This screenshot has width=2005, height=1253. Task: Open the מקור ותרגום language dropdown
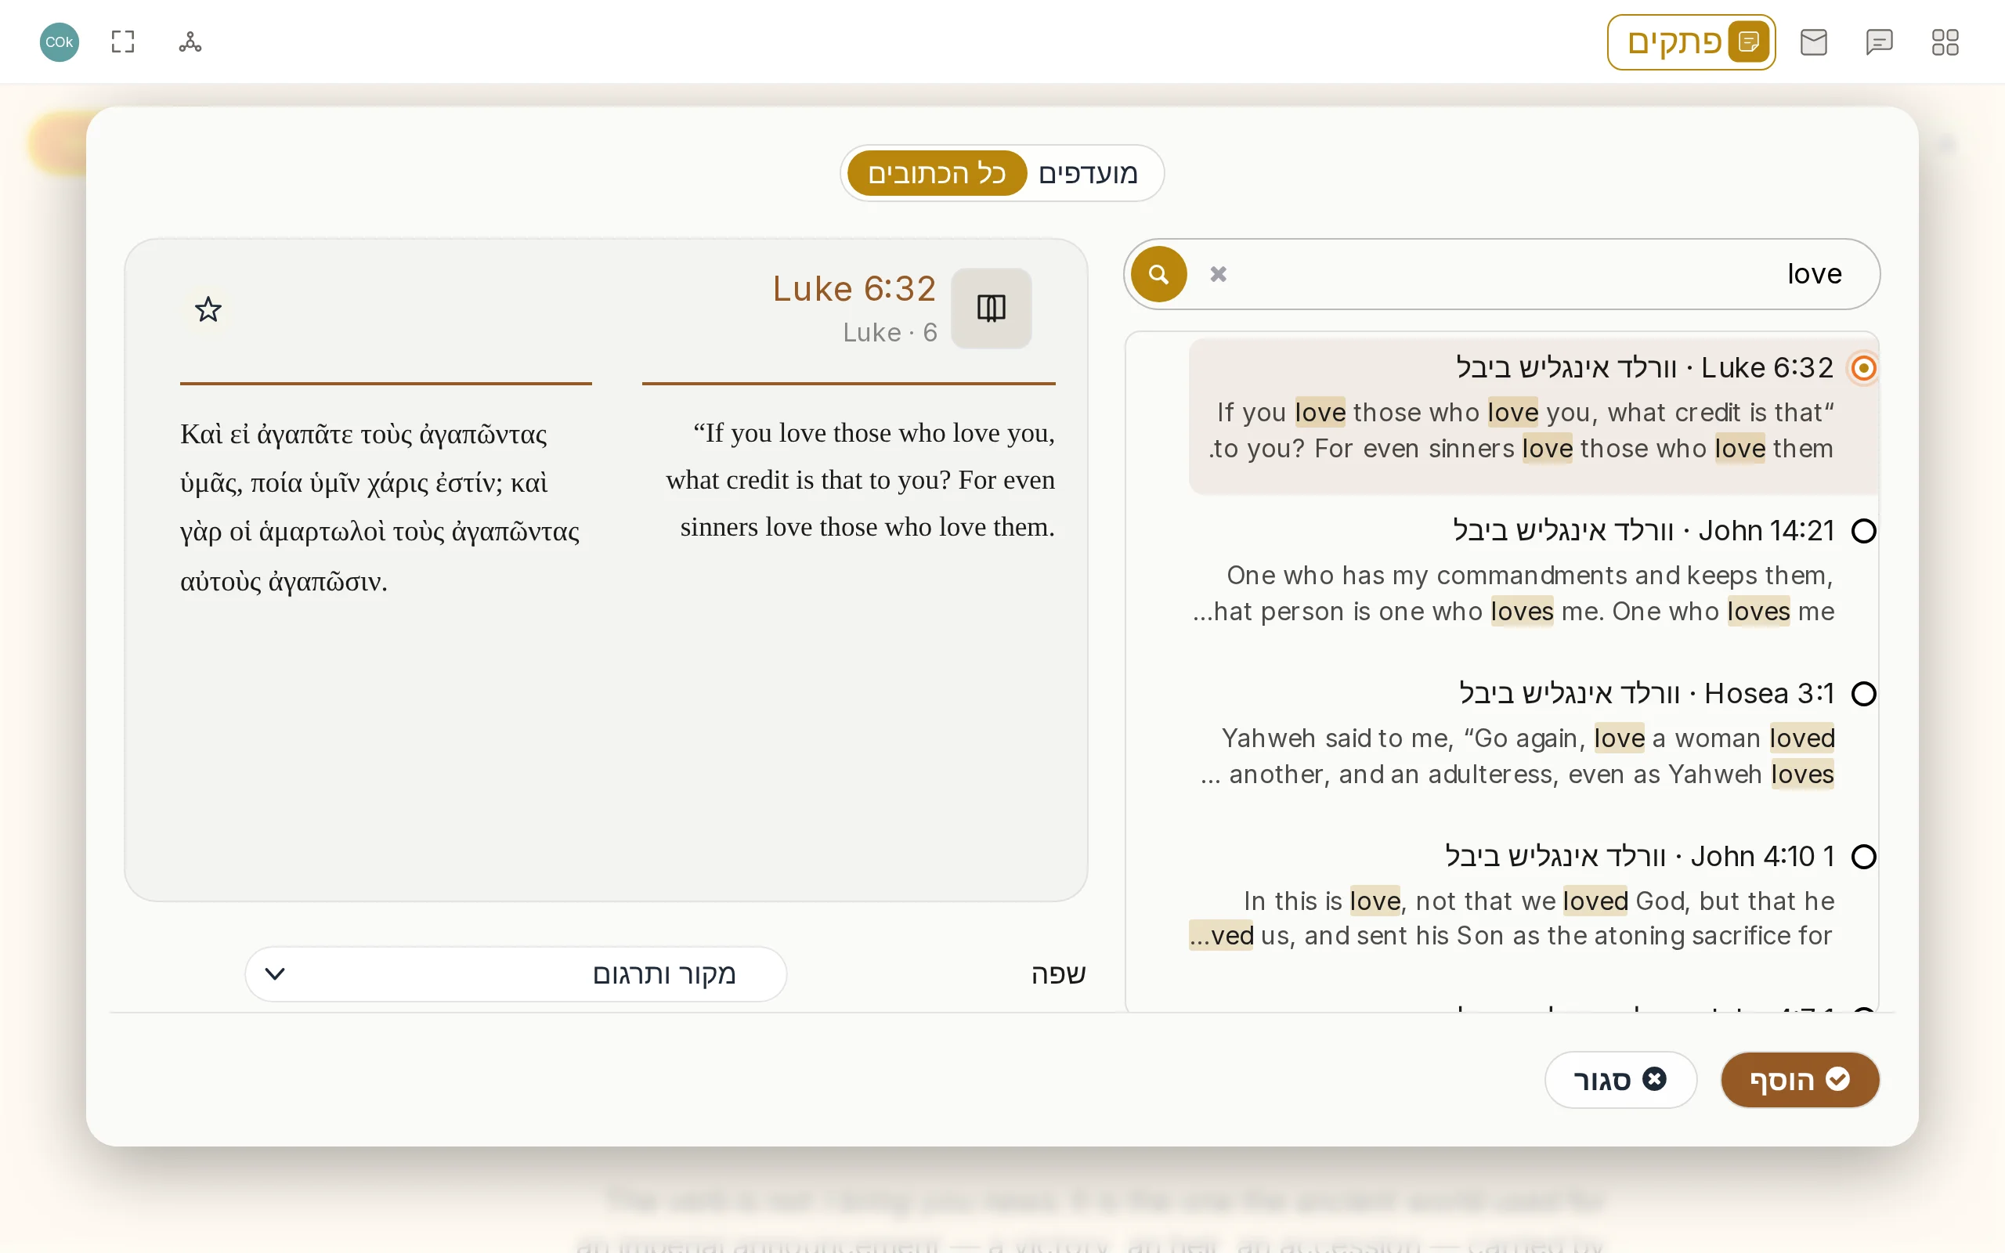515,973
